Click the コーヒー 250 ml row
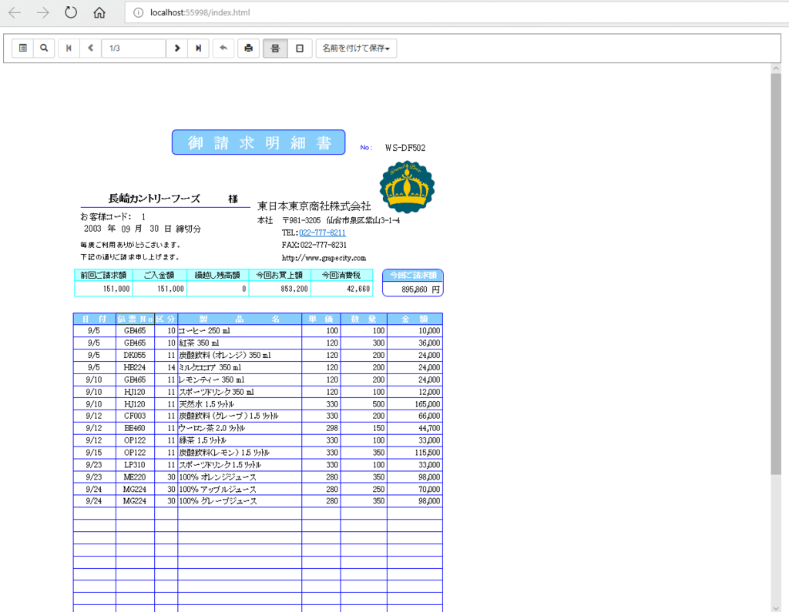This screenshot has width=789, height=612. pos(257,331)
